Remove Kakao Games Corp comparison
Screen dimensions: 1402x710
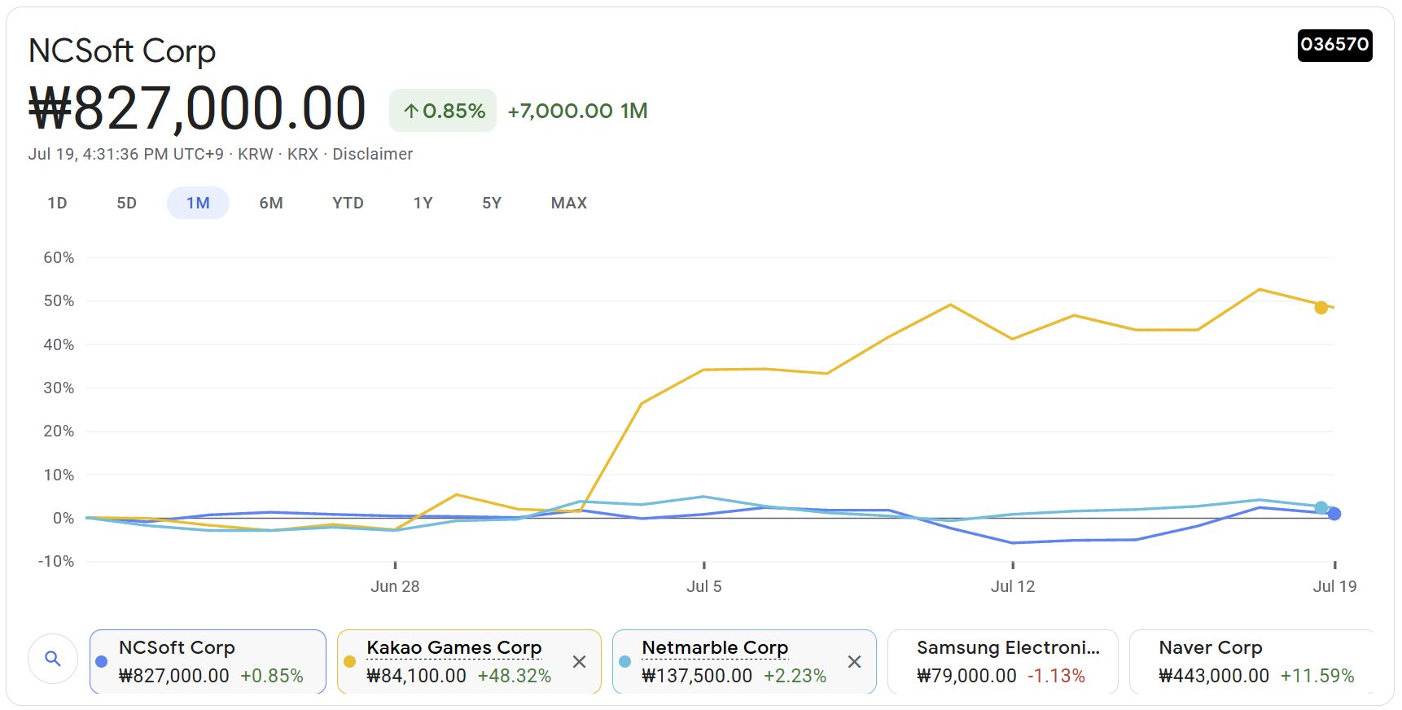(x=579, y=662)
